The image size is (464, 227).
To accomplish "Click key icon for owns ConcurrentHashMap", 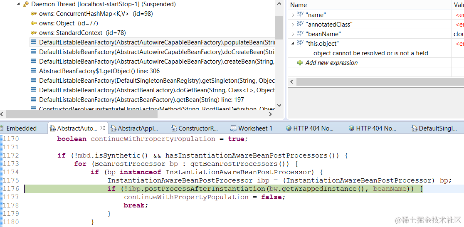I will pyautogui.click(x=34, y=14).
